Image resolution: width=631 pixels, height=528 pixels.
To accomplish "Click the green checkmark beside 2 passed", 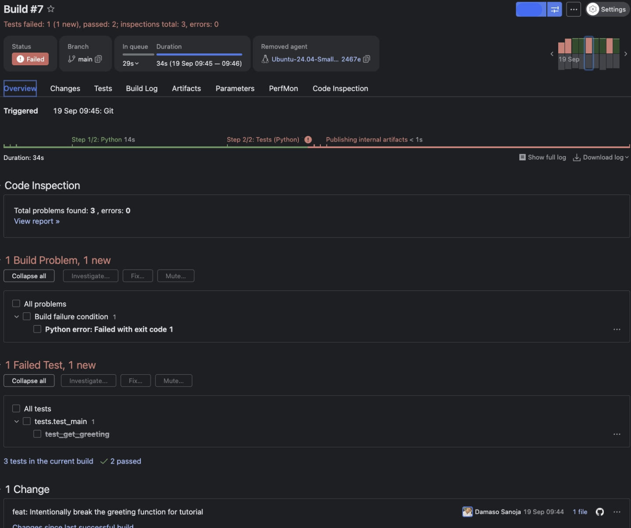I will 104,461.
